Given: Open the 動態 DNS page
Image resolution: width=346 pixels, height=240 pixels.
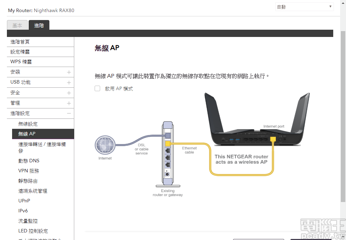Looking at the screenshot, I should [x=29, y=160].
